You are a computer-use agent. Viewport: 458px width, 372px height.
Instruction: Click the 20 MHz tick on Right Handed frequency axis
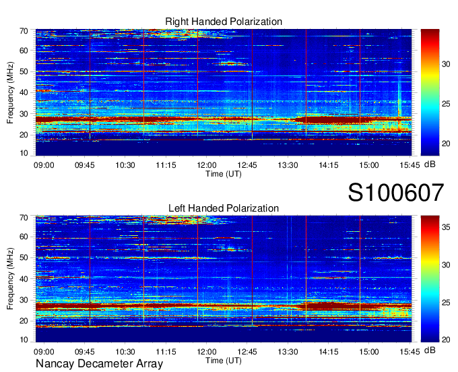pos(24,135)
